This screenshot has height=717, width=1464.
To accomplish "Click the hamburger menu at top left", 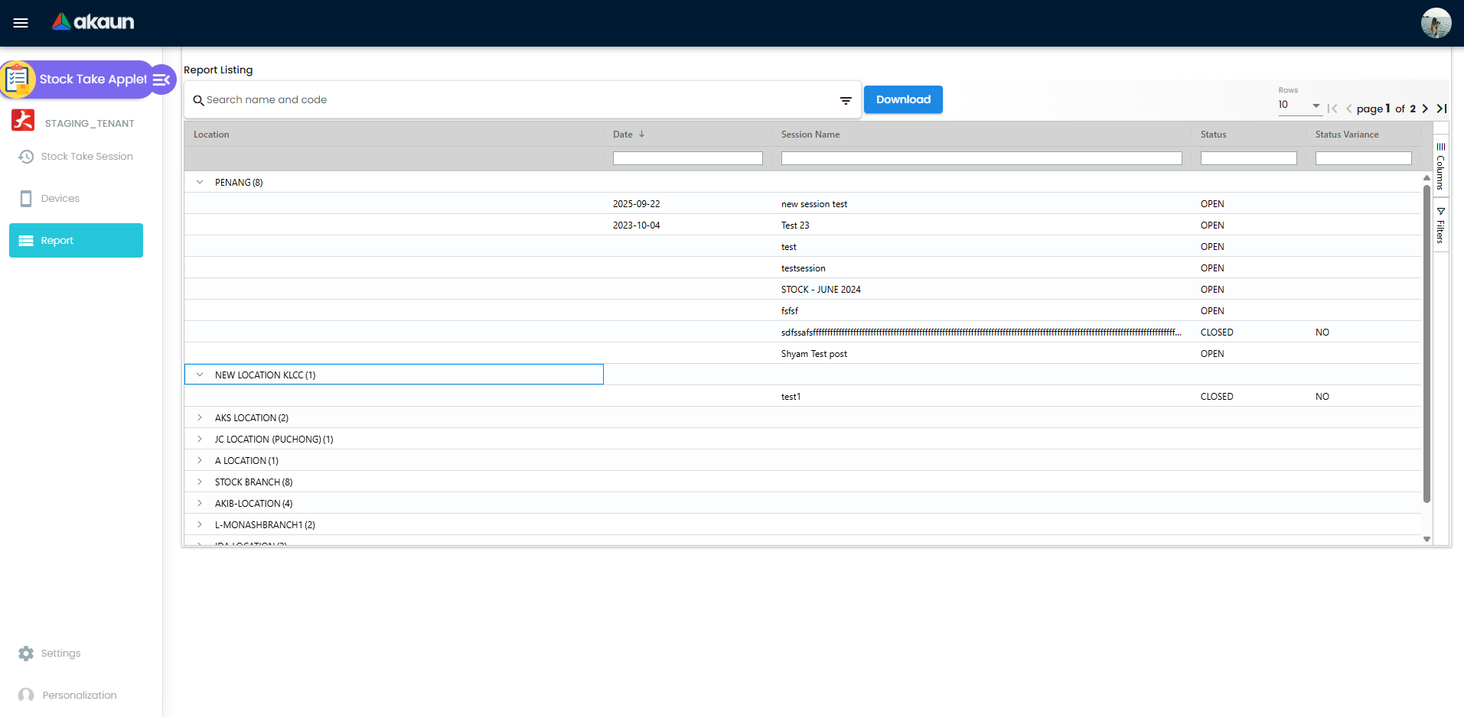I will tap(21, 23).
